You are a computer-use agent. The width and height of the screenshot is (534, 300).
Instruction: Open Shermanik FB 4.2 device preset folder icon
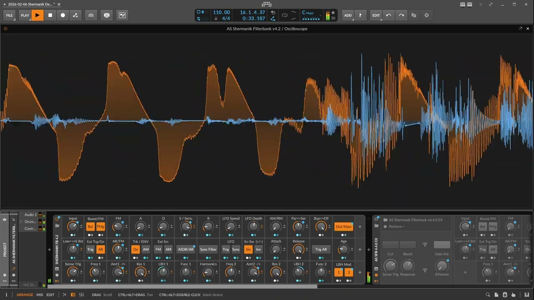click(x=57, y=226)
